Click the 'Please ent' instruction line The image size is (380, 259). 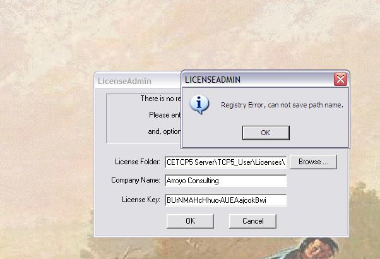tap(165, 115)
